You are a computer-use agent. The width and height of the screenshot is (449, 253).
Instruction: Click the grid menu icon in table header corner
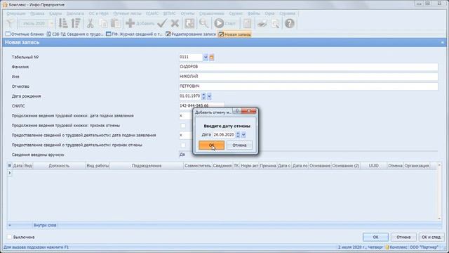click(9, 166)
